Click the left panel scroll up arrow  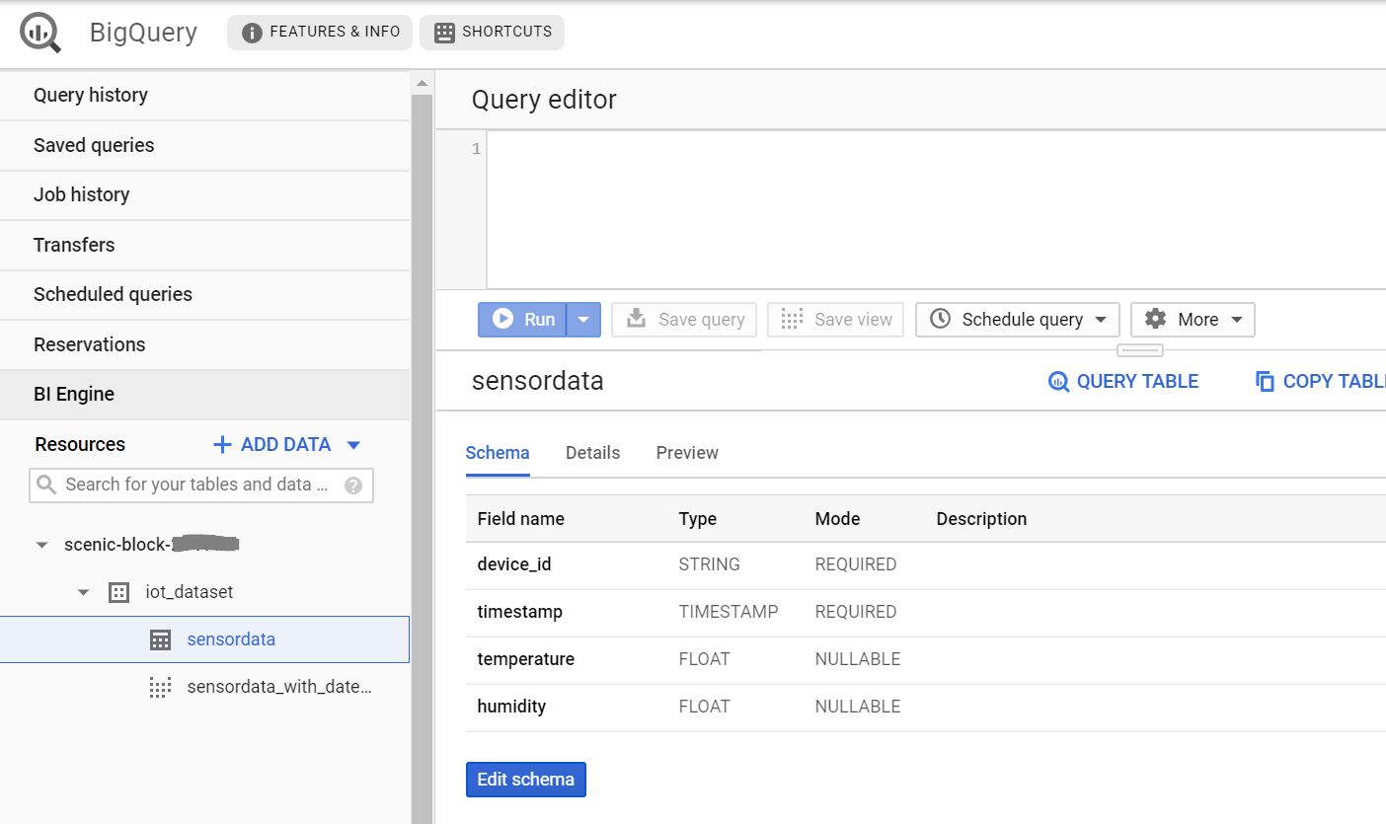(x=423, y=83)
